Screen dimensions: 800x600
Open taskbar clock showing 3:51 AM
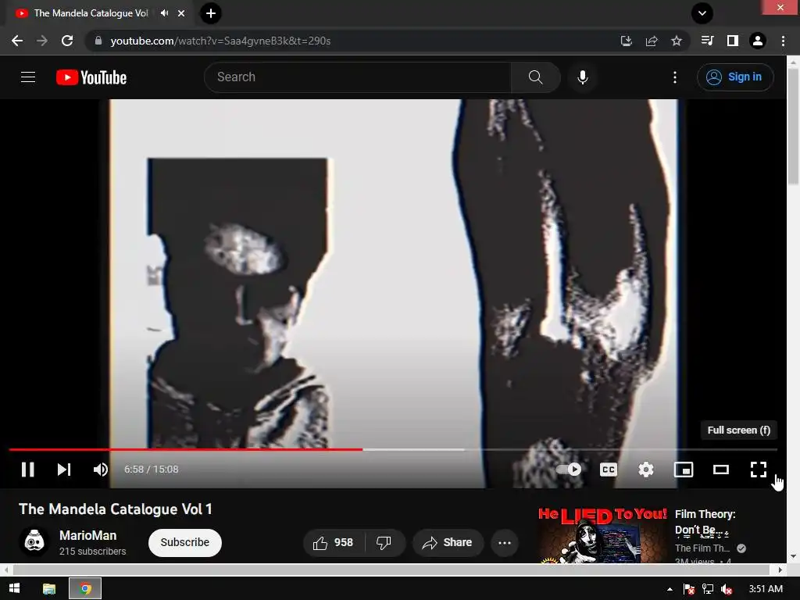766,589
